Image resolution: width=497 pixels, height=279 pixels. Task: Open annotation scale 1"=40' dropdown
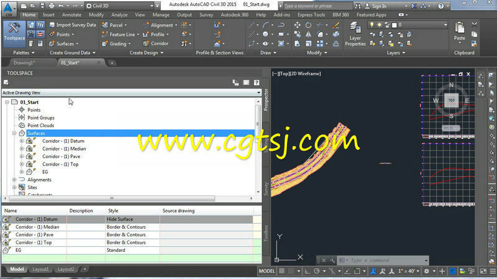tap(409, 271)
